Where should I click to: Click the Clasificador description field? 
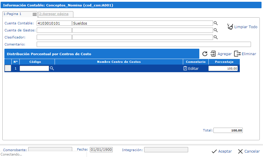pos(143,37)
